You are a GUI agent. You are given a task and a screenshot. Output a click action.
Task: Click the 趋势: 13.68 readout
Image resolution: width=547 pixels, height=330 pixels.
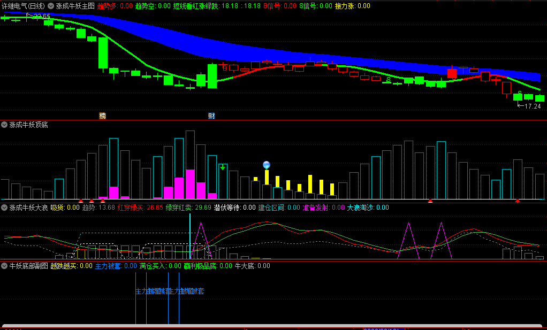[x=98, y=208]
